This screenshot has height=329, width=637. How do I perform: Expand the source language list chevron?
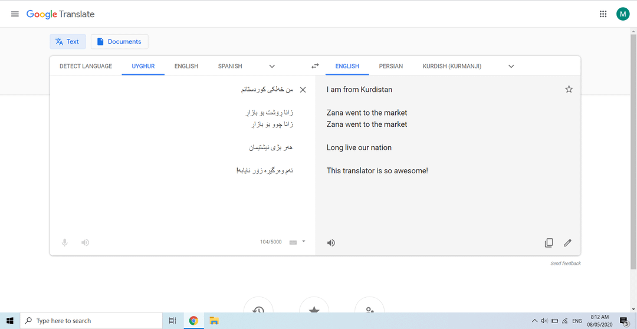click(272, 66)
